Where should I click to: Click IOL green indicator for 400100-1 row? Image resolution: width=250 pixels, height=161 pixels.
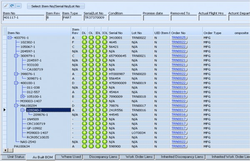click(x=105, y=83)
